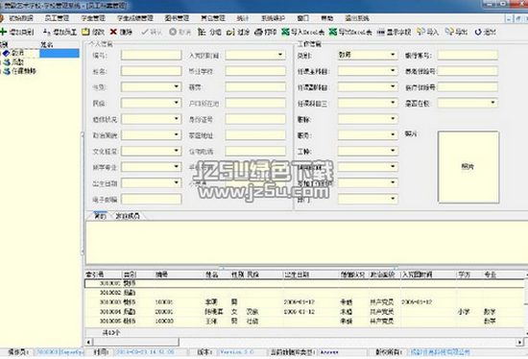
Task: Open the 学生管理 (Student Management) menu
Action: [x=93, y=18]
